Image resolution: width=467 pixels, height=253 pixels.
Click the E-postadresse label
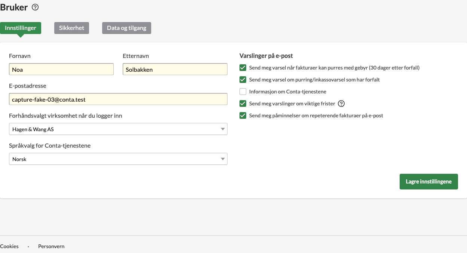click(28, 86)
